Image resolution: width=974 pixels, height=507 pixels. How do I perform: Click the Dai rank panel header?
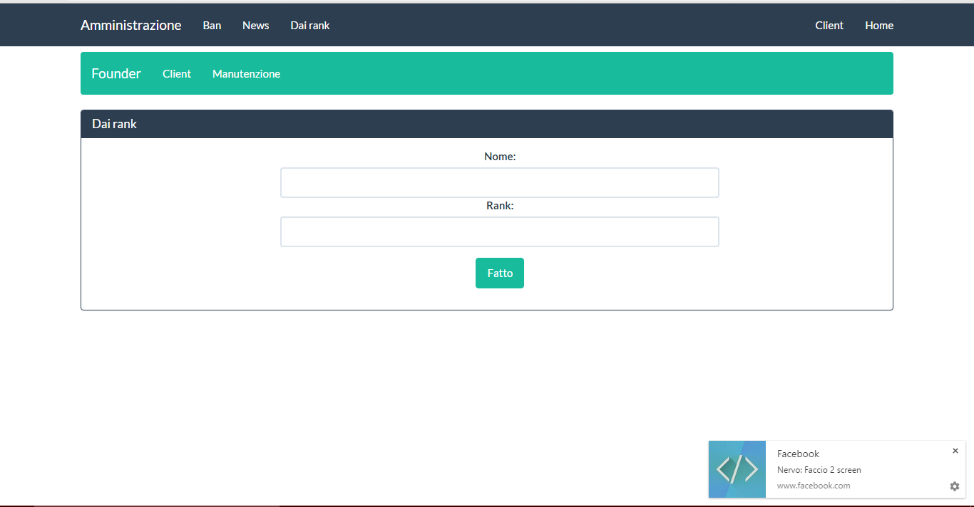(114, 123)
